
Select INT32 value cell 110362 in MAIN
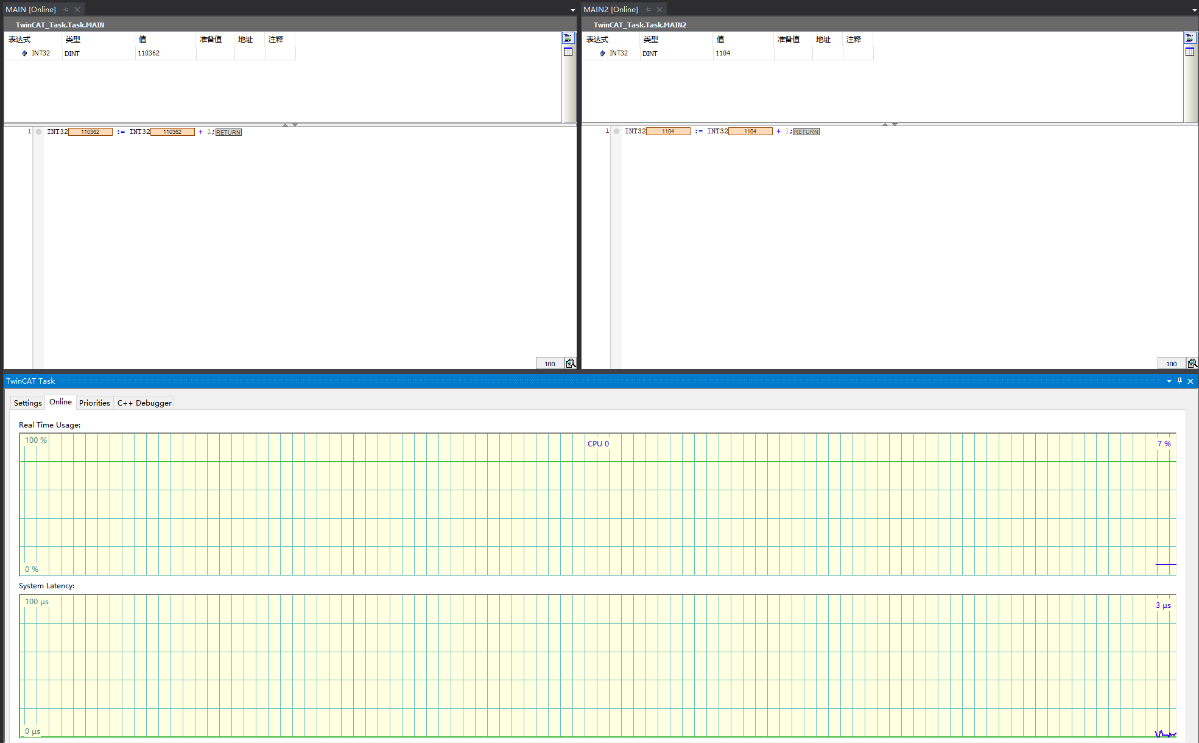[149, 54]
